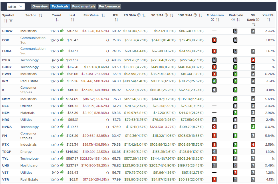Sort by Last price arrows
278x184 pixels.
[73, 20]
